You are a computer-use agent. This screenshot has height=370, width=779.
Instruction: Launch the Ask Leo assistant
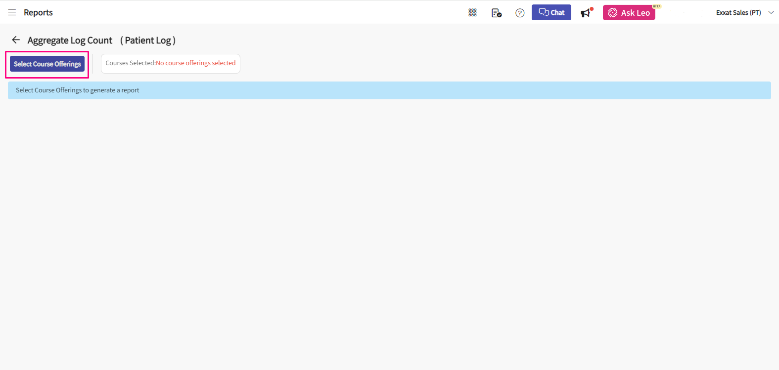(635, 13)
